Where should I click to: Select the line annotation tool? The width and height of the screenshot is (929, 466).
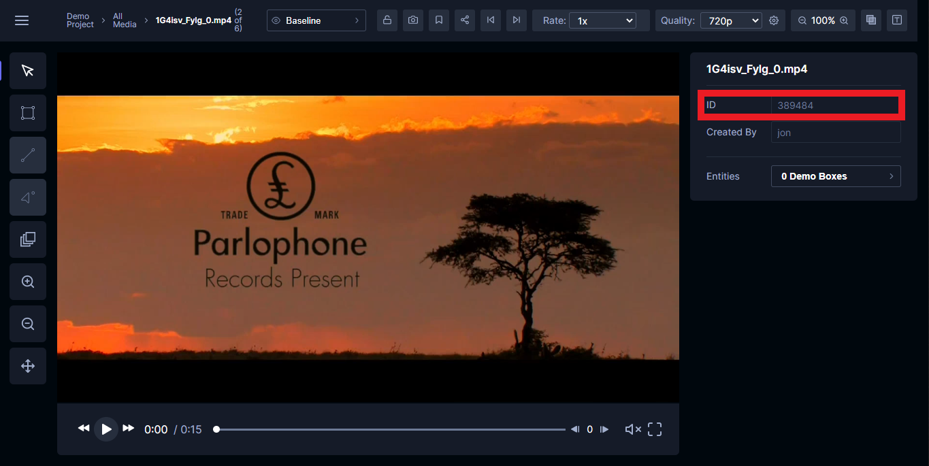coord(28,155)
